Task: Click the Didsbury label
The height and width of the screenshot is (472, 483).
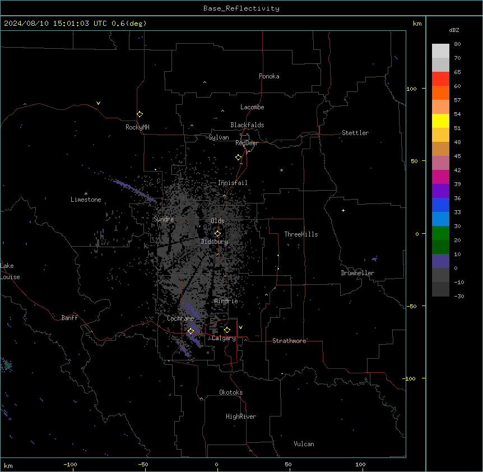Action: tap(215, 242)
